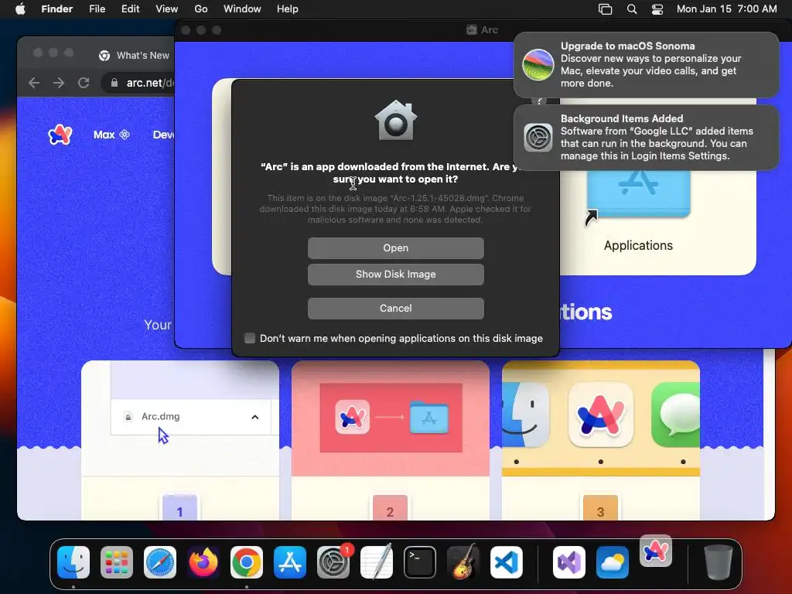Click the Arc app in the dock

tap(656, 551)
